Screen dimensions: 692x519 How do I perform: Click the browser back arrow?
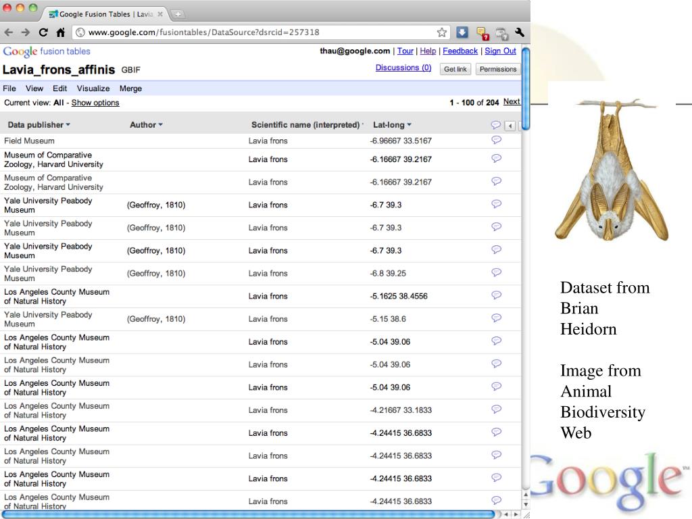(9, 32)
